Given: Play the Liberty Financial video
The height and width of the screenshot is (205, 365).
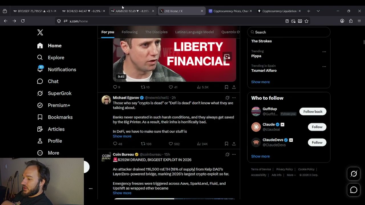Looking at the screenshot, I should click(175, 60).
